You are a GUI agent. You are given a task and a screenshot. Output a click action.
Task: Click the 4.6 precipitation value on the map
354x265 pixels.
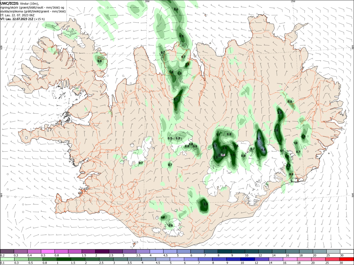(x=263, y=150)
